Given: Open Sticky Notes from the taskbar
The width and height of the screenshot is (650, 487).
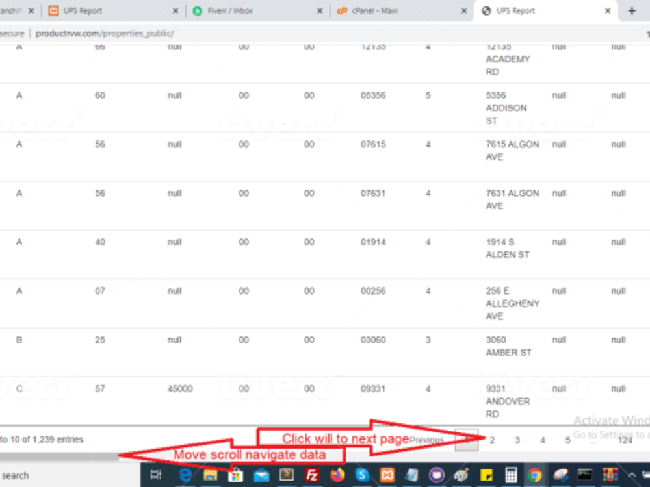Looking at the screenshot, I should 486,475.
